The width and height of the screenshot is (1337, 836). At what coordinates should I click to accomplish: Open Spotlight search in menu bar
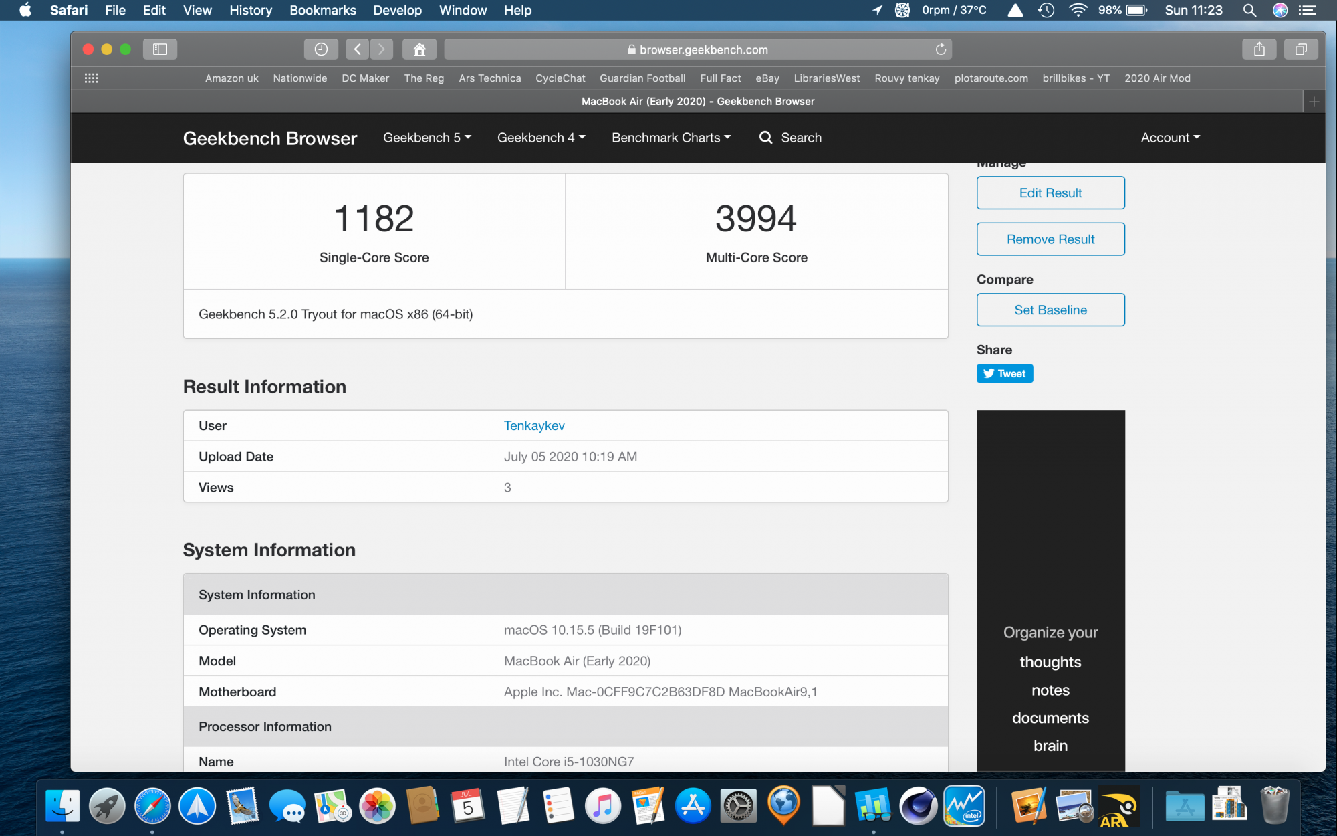click(x=1249, y=10)
